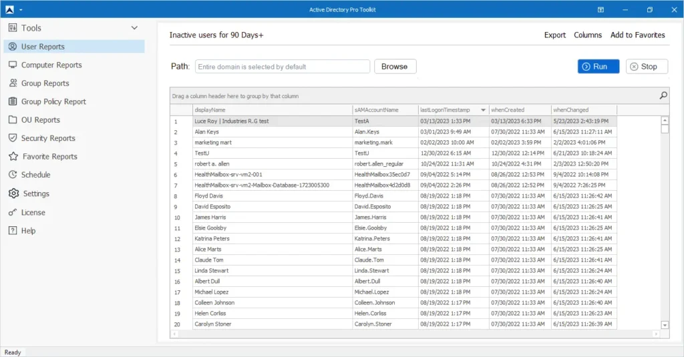Viewport: 684px width, 357px height.
Task: Click the OU Reports folder icon
Action: point(13,119)
